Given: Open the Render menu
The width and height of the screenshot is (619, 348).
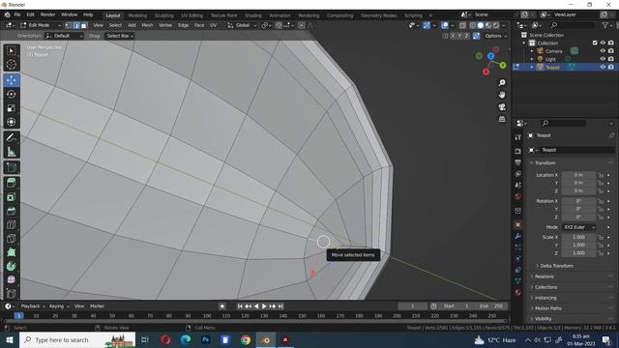Looking at the screenshot, I should [x=47, y=14].
